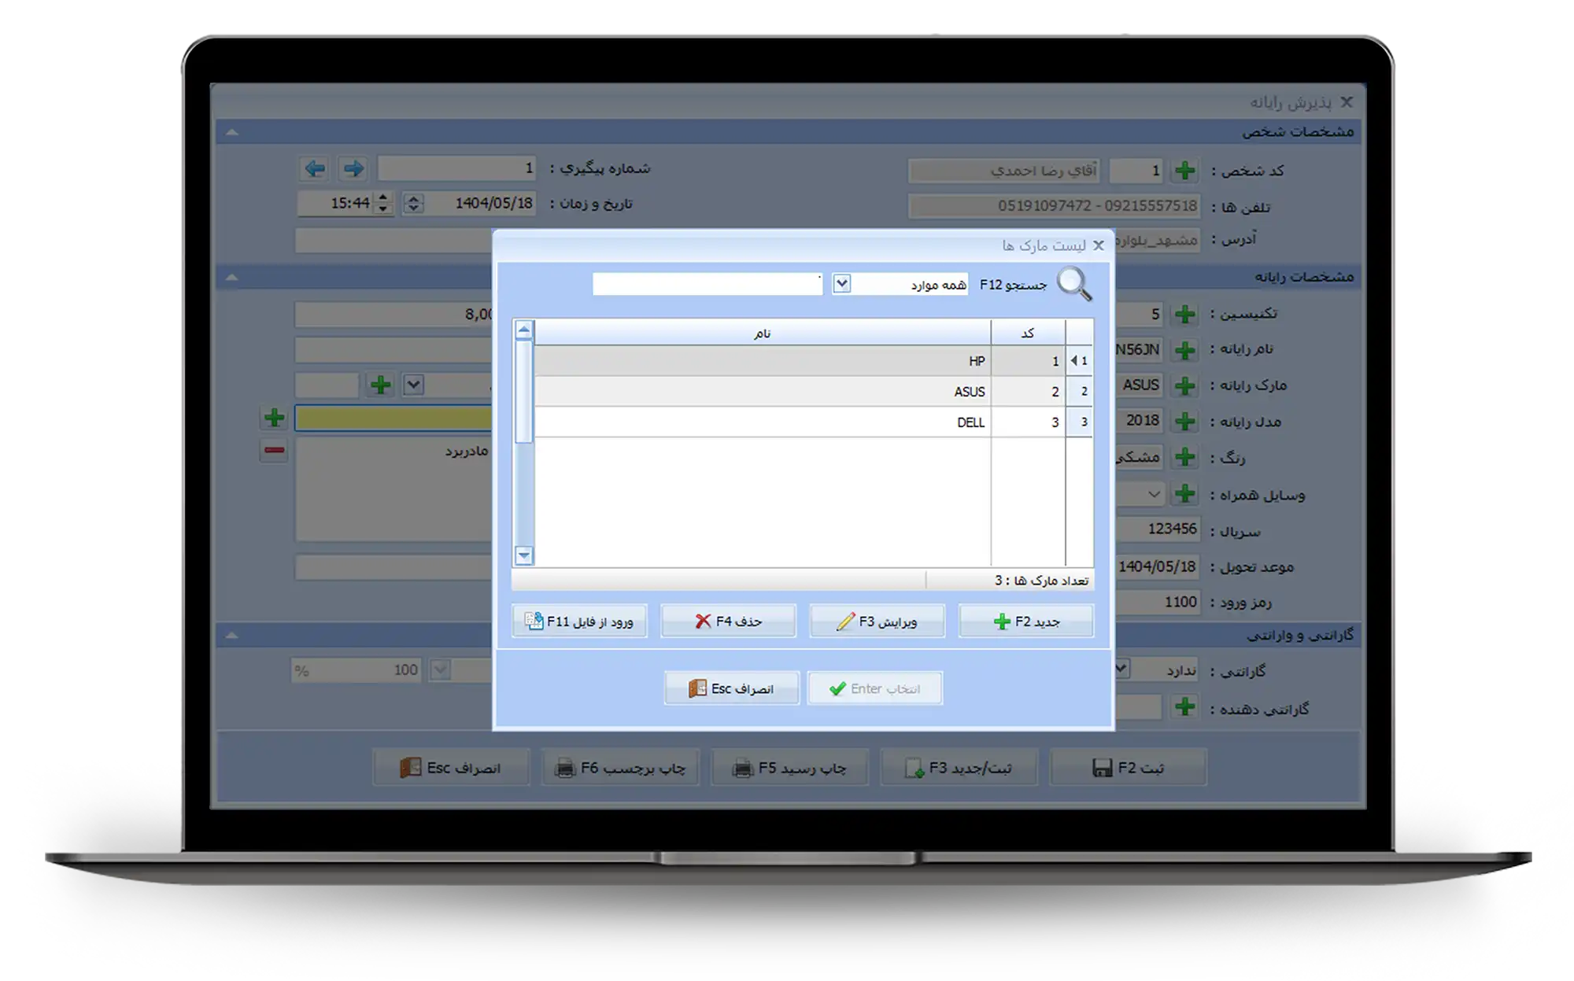Click main window 'انصراف Esc' cancel button
This screenshot has height=981, width=1574.
(x=451, y=767)
